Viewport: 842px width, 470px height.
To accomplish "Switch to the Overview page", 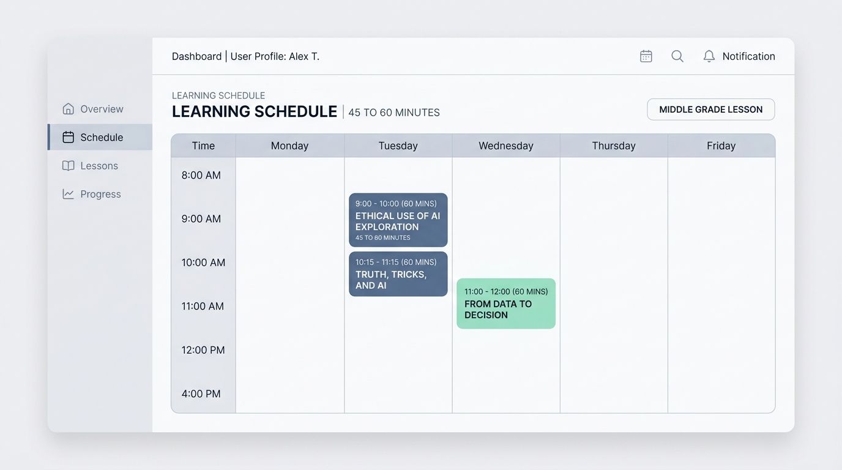I will pyautogui.click(x=100, y=109).
